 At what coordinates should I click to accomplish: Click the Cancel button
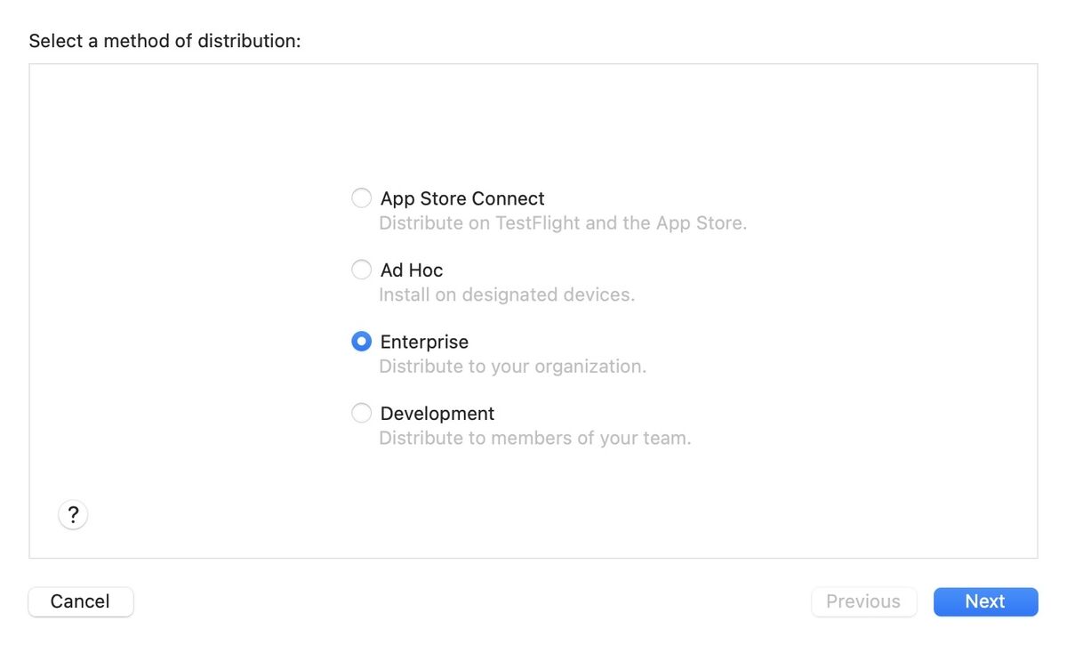pos(81,601)
